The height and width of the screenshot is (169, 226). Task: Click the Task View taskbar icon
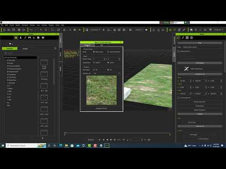pyautogui.click(x=55, y=146)
